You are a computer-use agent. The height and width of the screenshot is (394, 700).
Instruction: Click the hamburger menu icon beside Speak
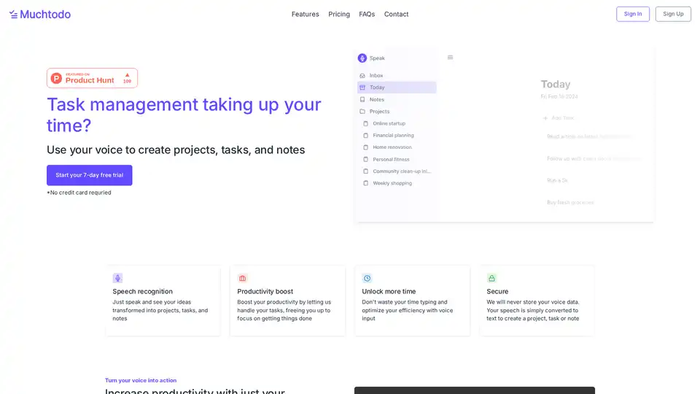coord(450,57)
